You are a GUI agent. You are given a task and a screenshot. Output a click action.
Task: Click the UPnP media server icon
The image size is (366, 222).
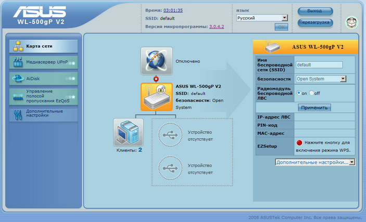tap(18, 62)
